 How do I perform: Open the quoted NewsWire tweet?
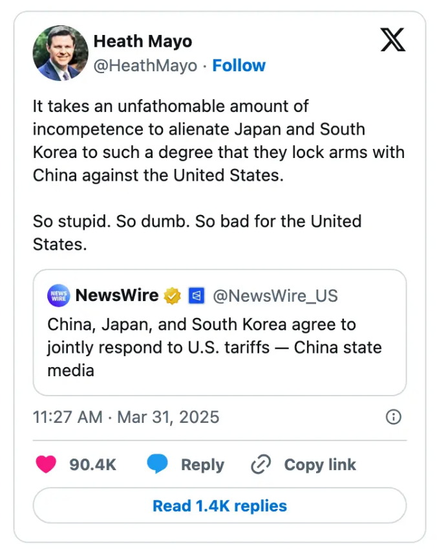coord(218,348)
